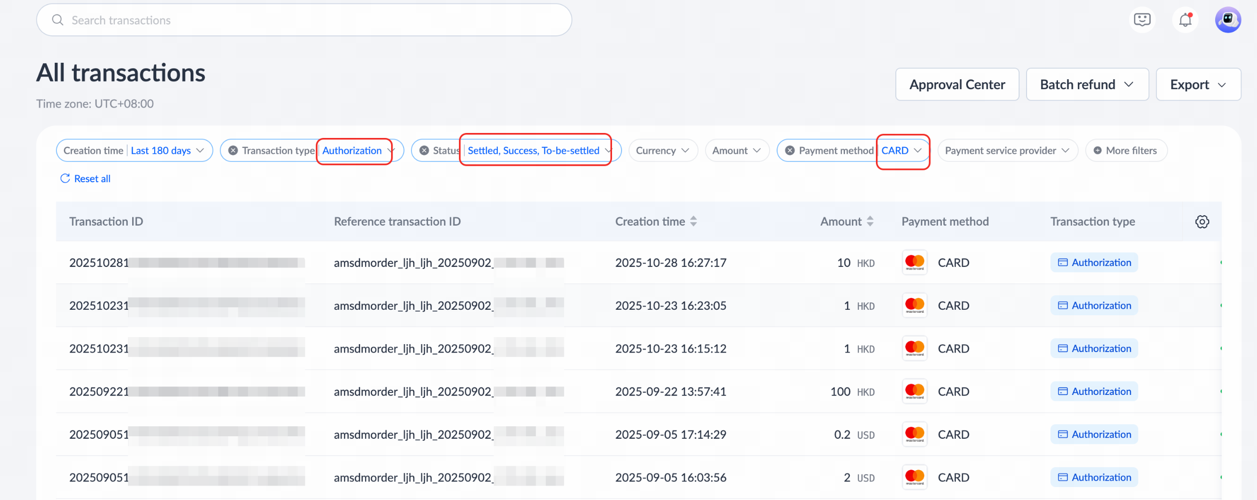Open the Approval Center

coord(957,85)
